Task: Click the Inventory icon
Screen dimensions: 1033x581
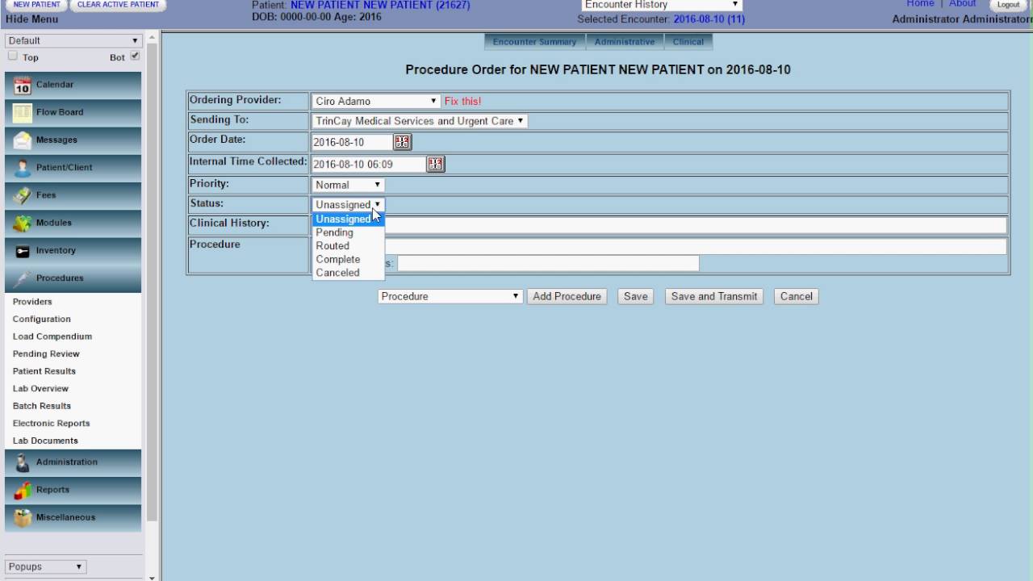Action: coord(23,251)
